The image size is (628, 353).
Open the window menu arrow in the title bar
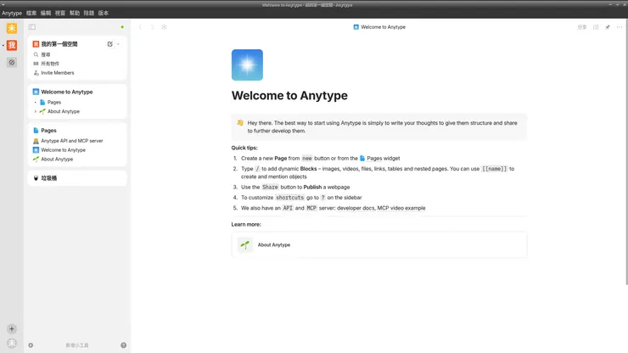(x=3, y=5)
